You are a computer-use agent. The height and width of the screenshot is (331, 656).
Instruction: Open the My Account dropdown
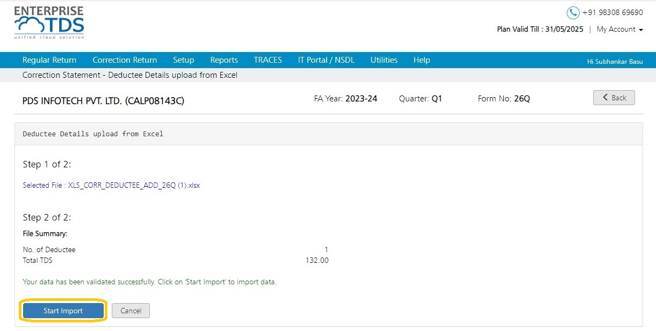[x=619, y=30]
